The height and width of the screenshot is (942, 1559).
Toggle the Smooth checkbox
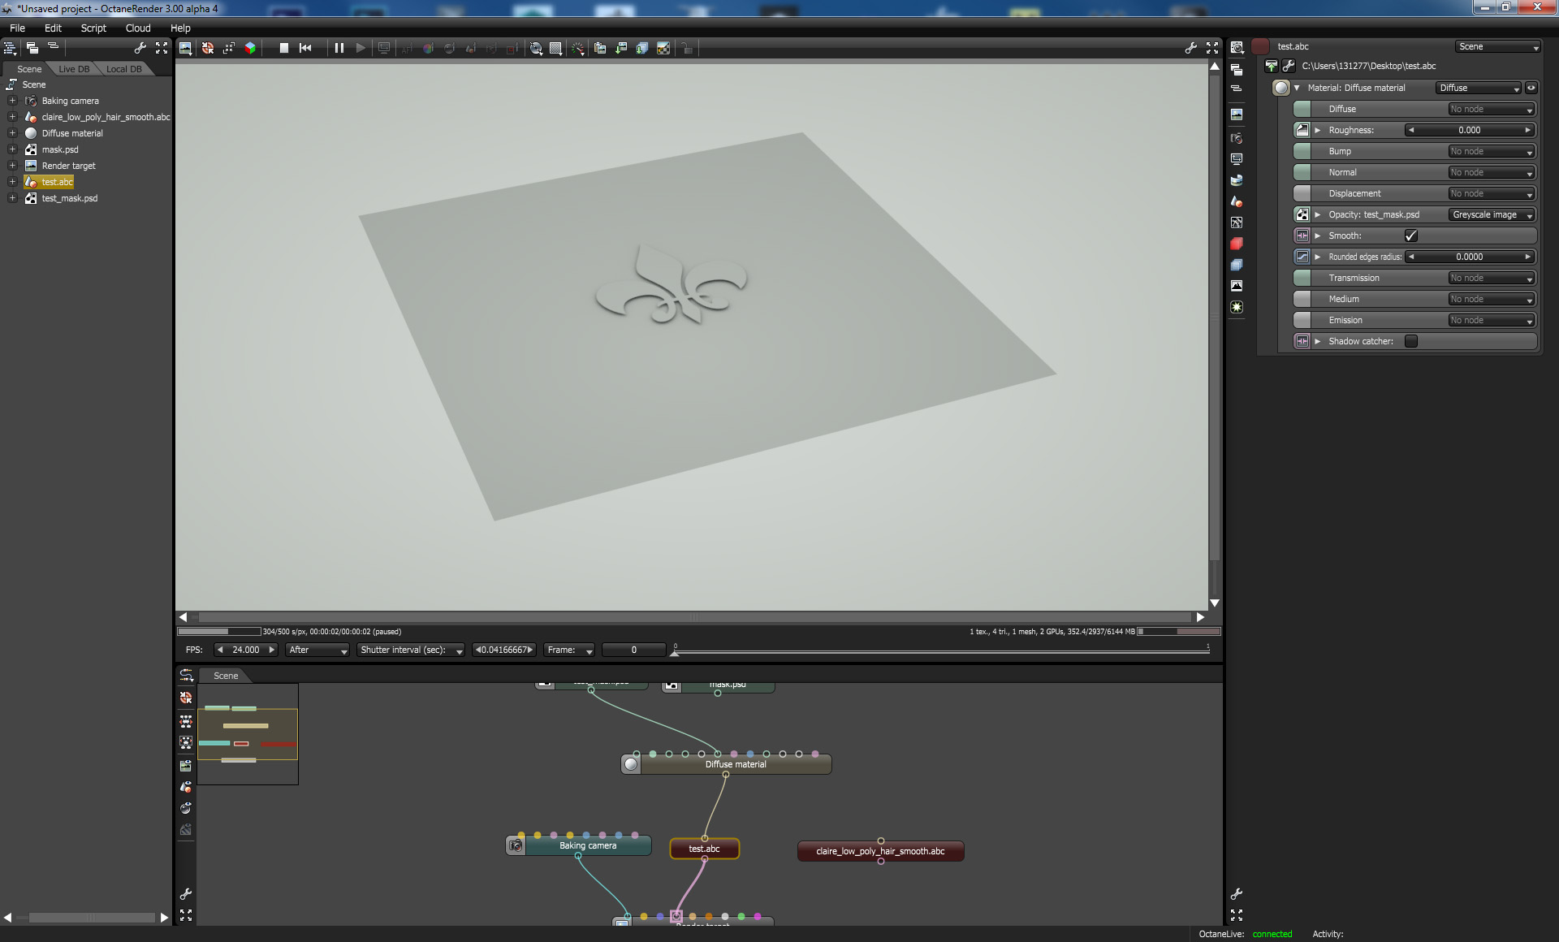1411,236
